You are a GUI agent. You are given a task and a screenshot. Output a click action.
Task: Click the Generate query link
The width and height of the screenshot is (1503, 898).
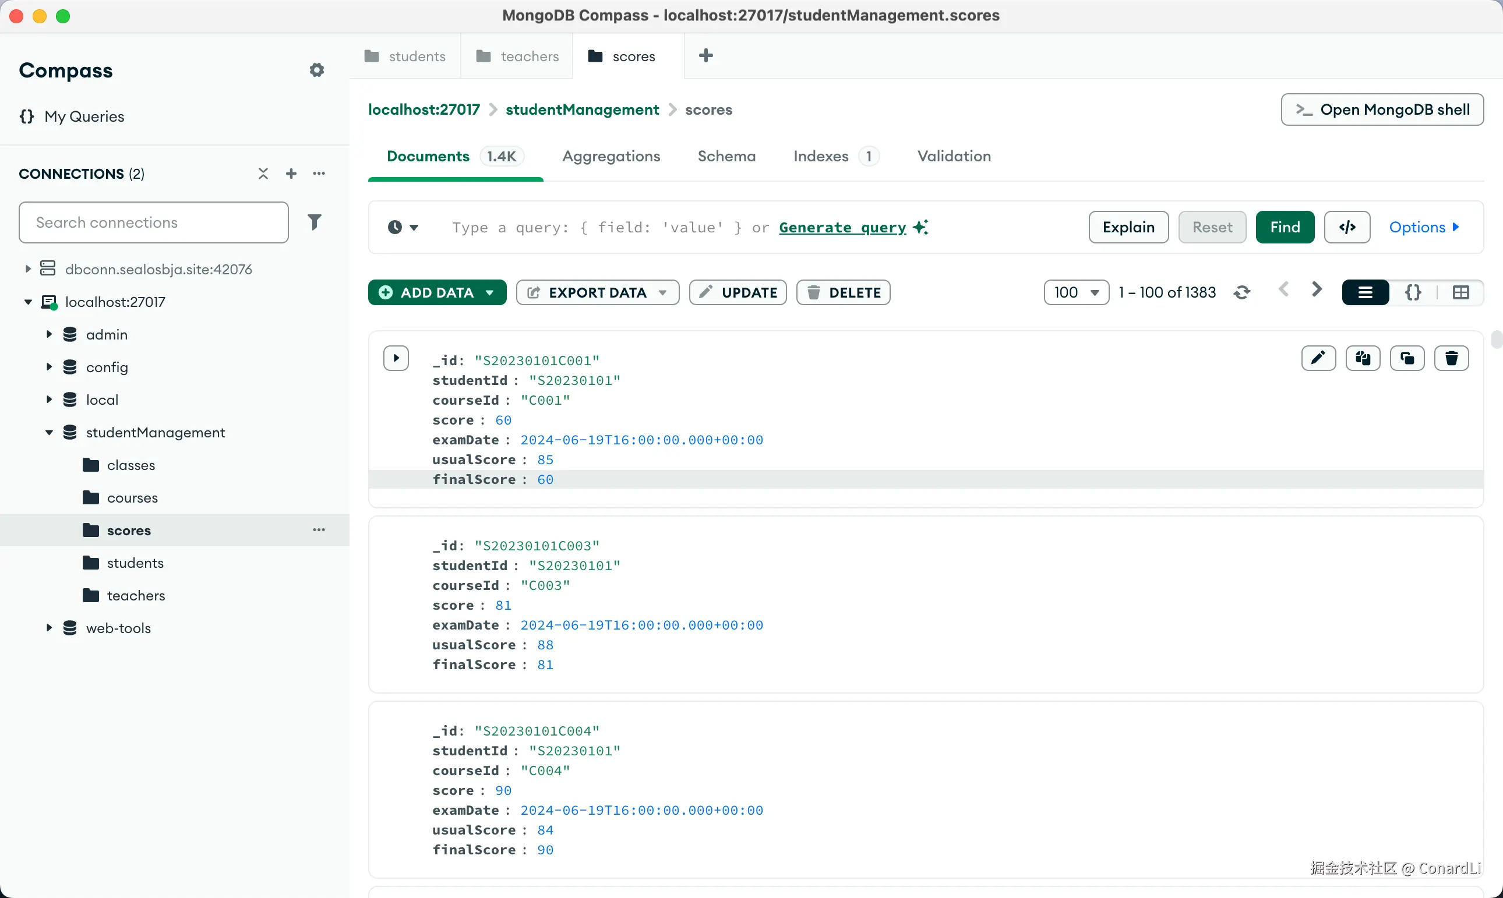coord(842,228)
